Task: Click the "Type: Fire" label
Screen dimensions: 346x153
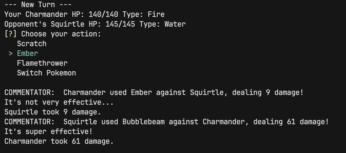Action: (143, 14)
